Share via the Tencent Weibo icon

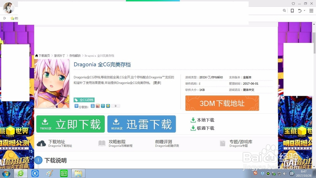click(103, 106)
